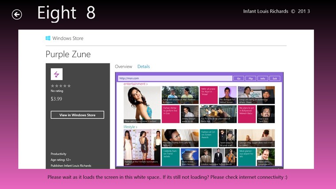Image resolution: width=336 pixels, height=189 pixels.
Task: Click the Info button
Action: tap(263, 78)
